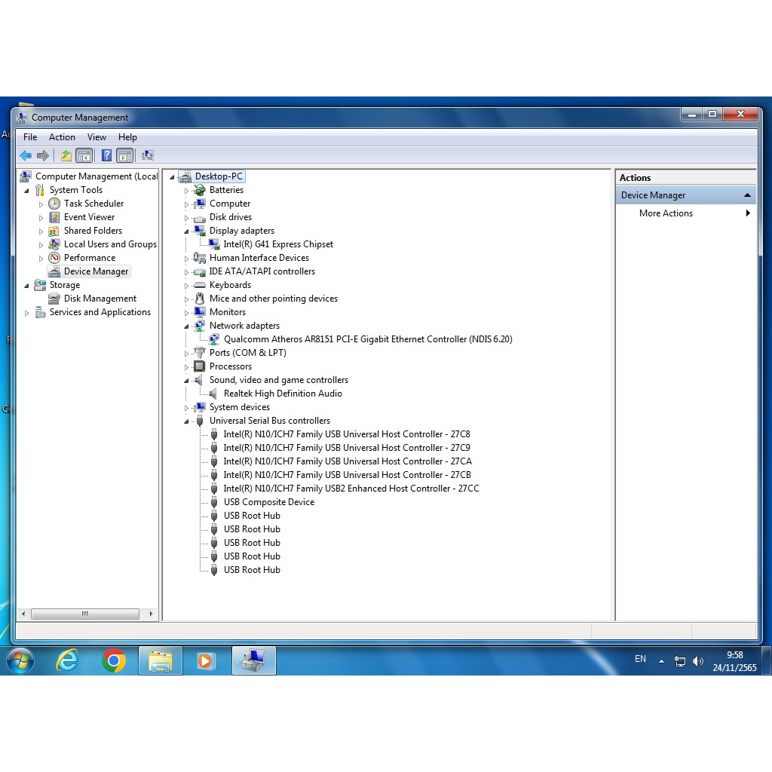Open Internet Explorer from the taskbar
772x772 pixels.
click(68, 661)
